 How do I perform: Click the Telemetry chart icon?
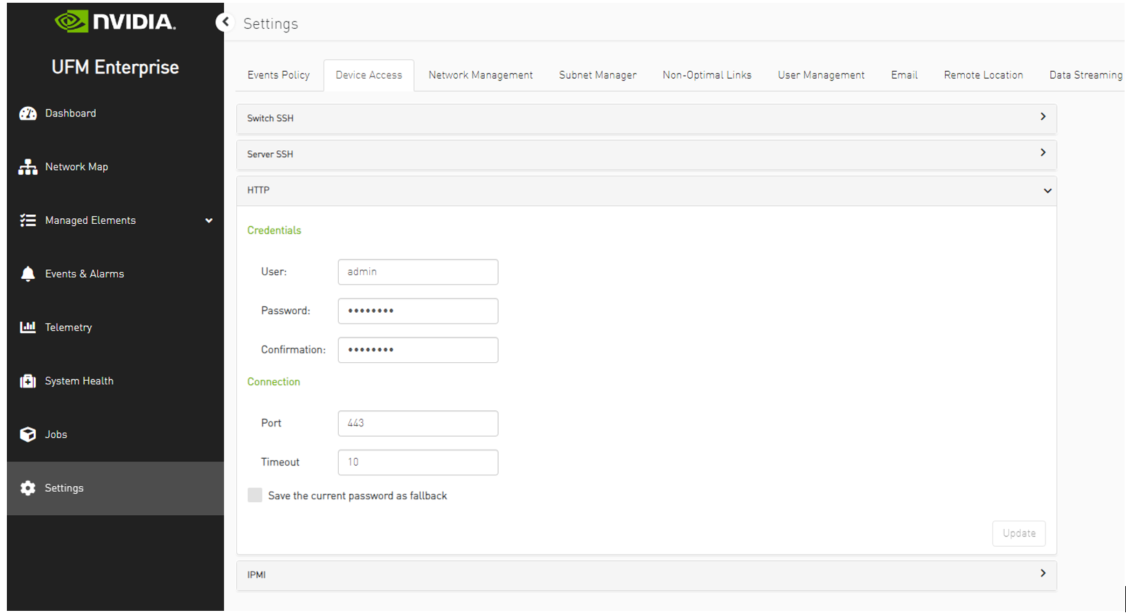[28, 327]
